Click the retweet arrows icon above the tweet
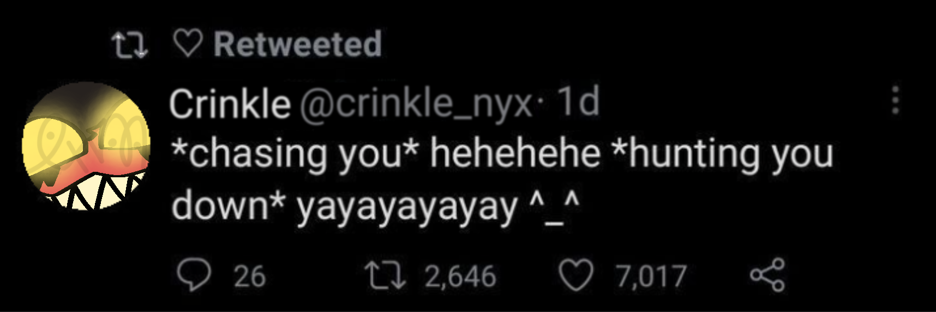Screen dimensions: 936x312 point(129,44)
